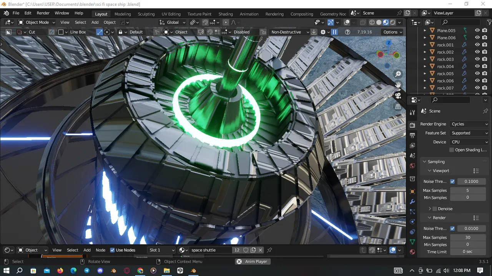
Task: Toggle Render Noise Threshold checkbox
Action: coord(452,228)
